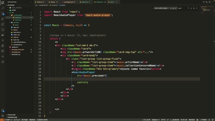The height and width of the screenshot is (121, 215).
Task: Close the music.js editor tab
Action: (x=105, y=2)
